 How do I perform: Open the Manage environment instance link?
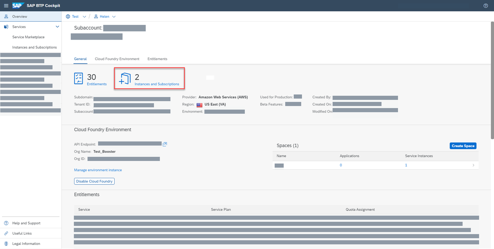(98, 170)
